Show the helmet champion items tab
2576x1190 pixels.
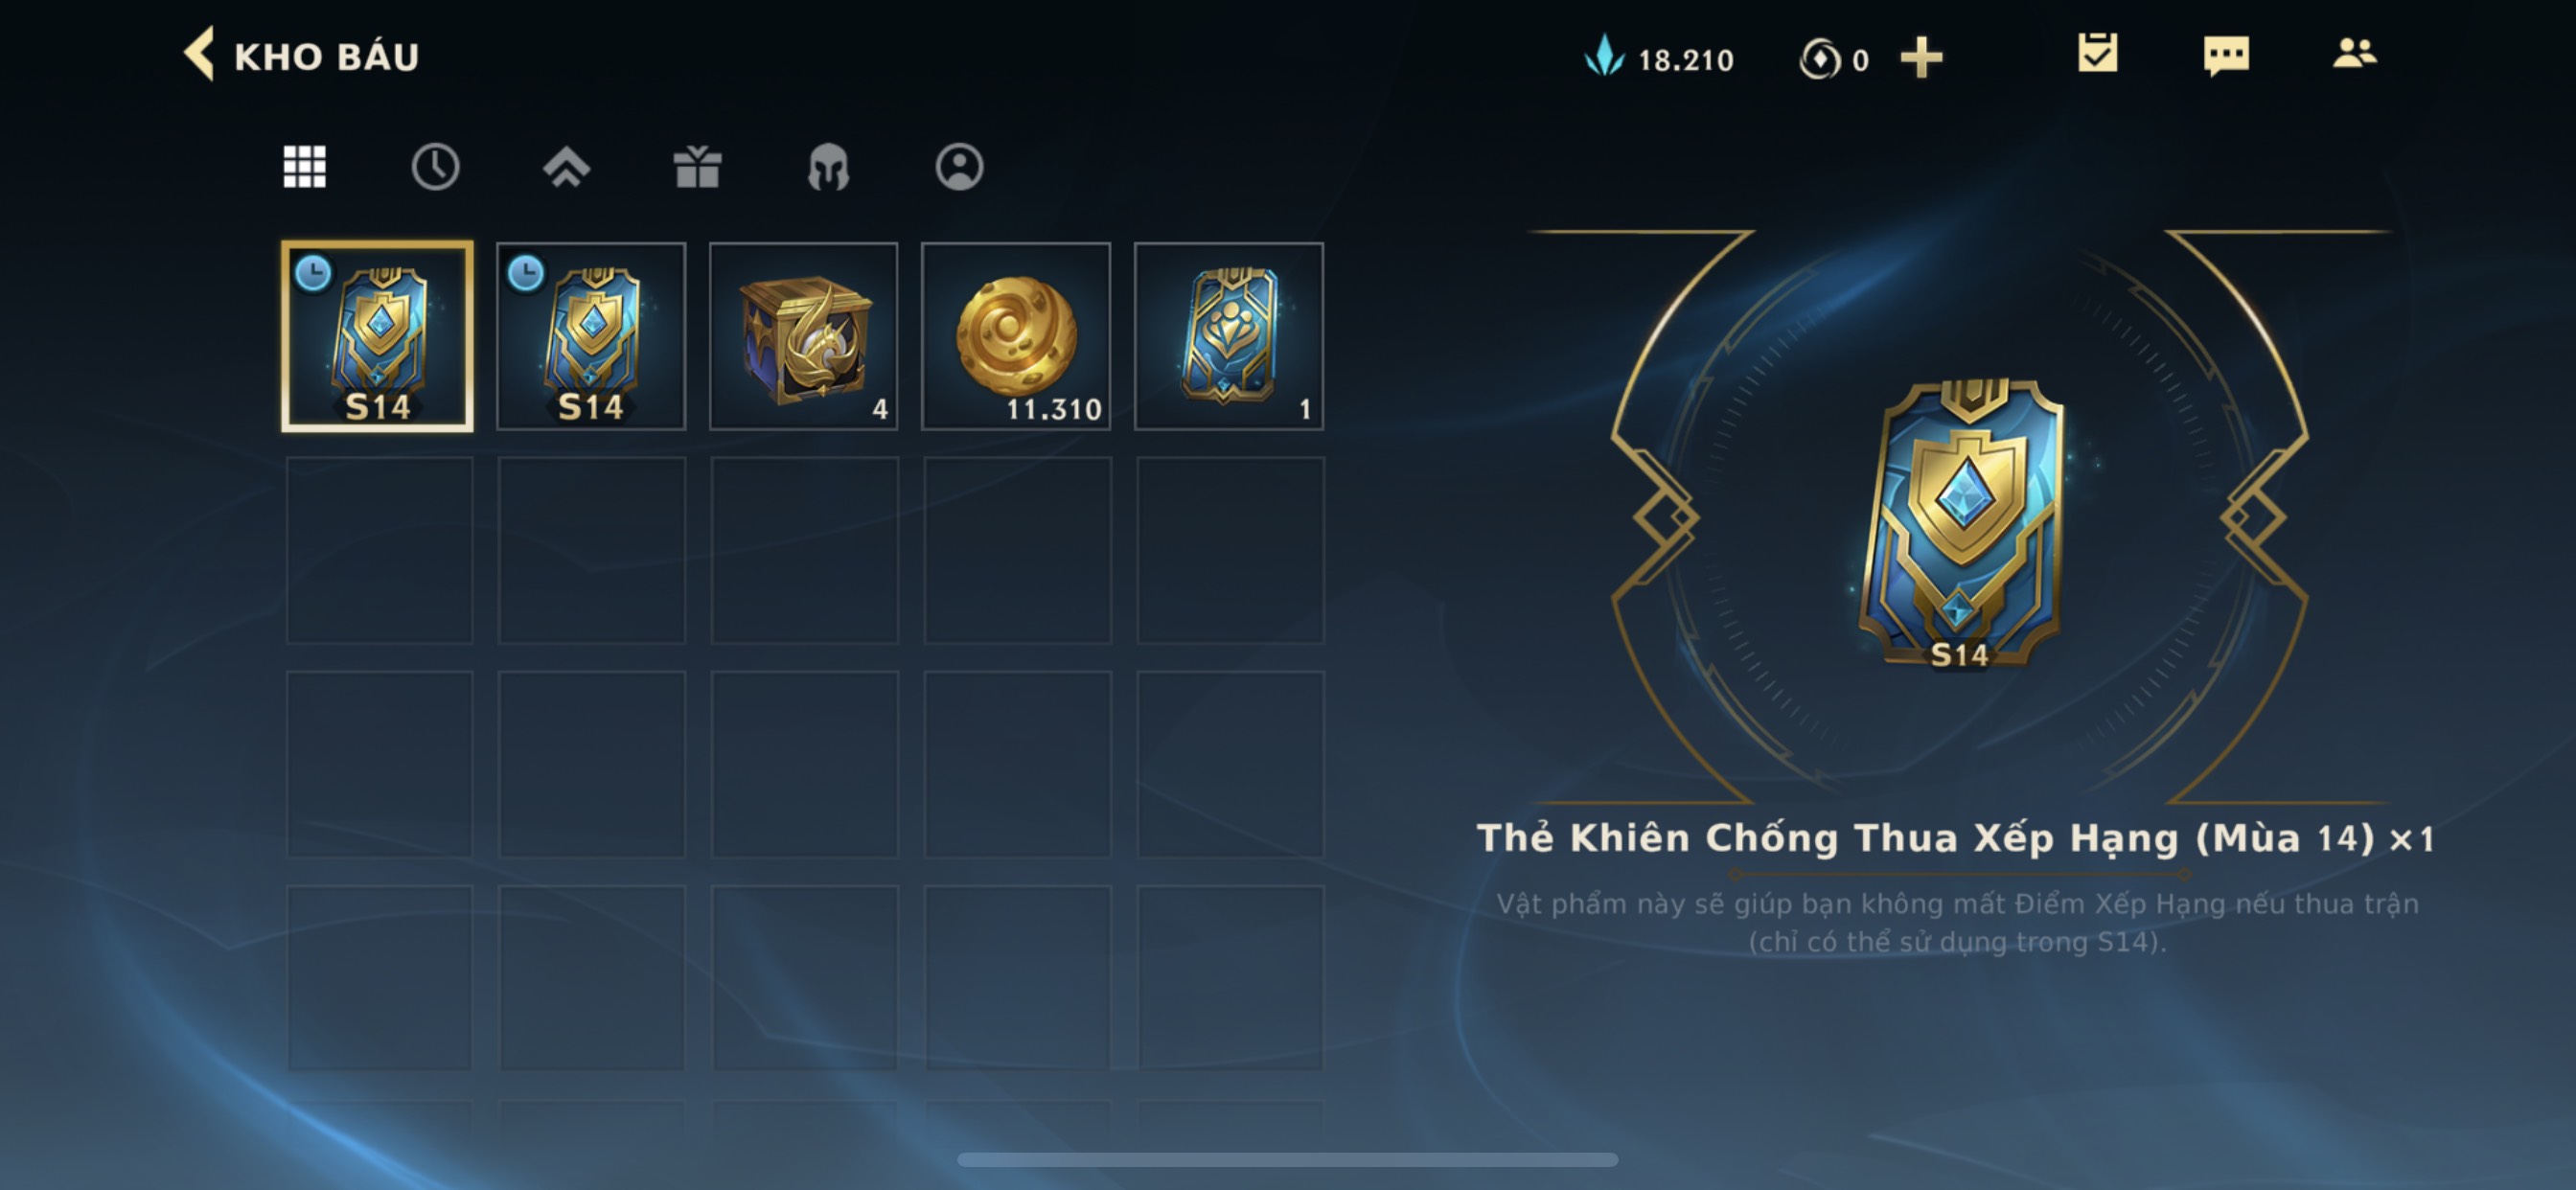pyautogui.click(x=828, y=167)
